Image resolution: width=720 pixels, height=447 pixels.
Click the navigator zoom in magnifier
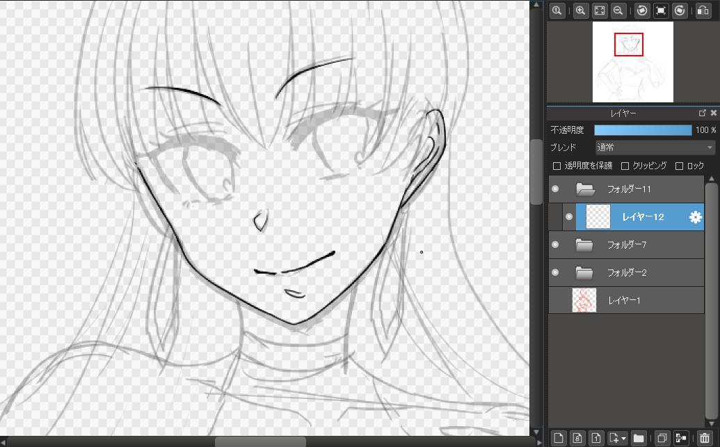(580, 10)
